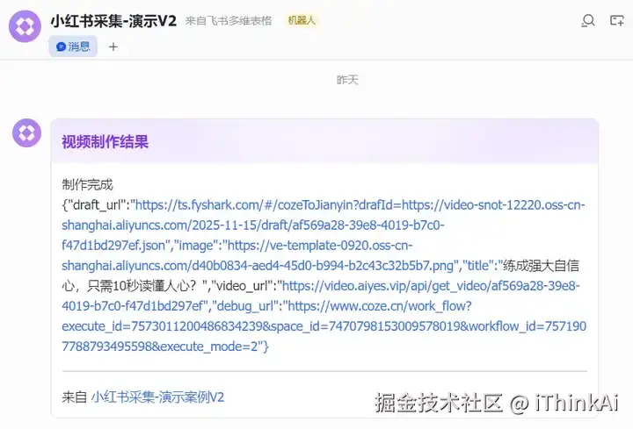Open the video.aiyes.vip video_url link
Image resolution: width=633 pixels, height=429 pixels.
pos(321,296)
